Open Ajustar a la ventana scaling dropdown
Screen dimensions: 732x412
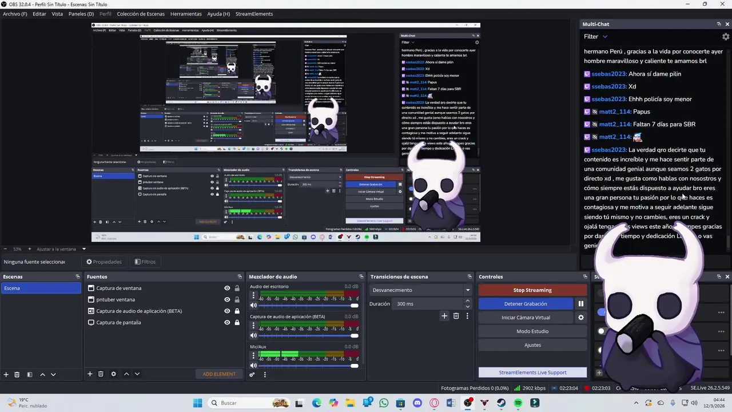tap(83, 249)
